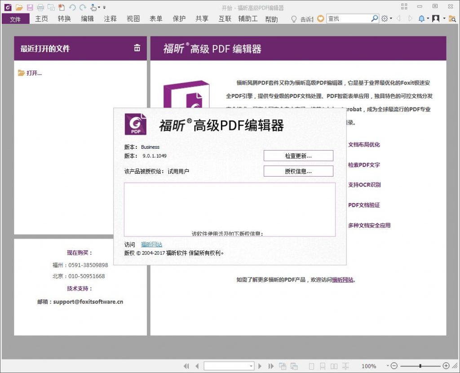The width and height of the screenshot is (460, 373).
Task: Toggle the continuous page view mode
Action: (323, 366)
